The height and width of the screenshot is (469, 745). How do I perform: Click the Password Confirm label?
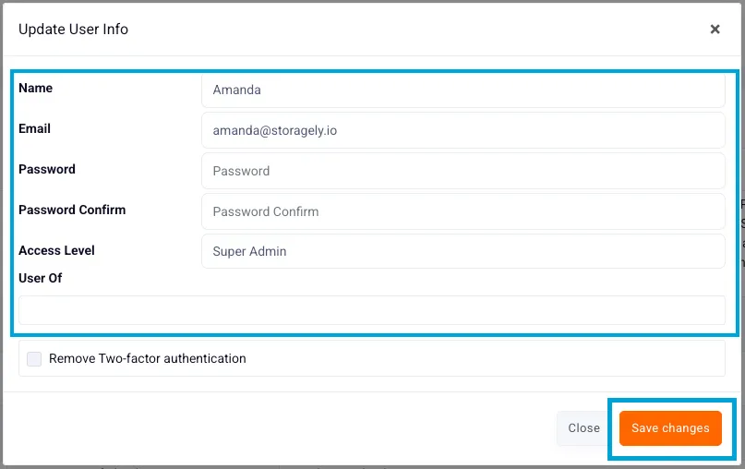pos(72,210)
